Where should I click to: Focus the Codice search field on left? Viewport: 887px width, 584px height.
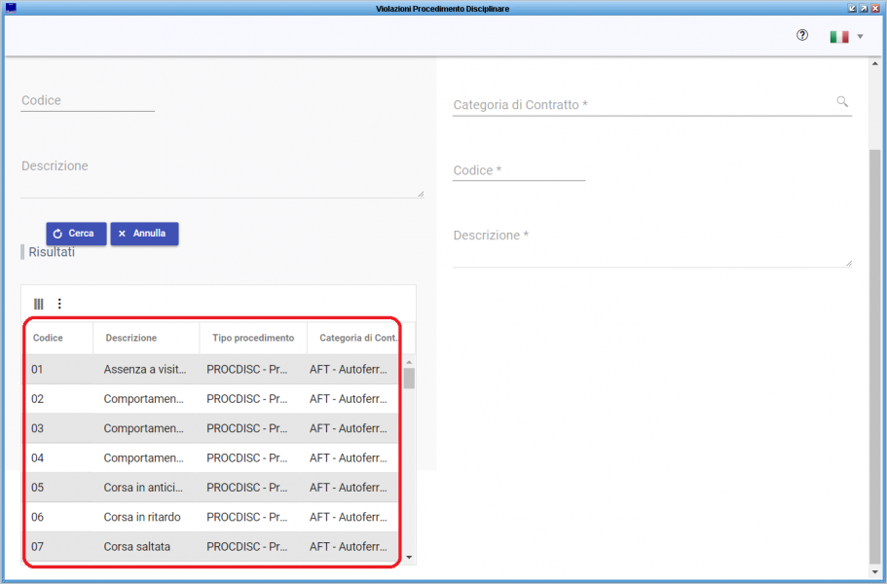pyautogui.click(x=88, y=101)
